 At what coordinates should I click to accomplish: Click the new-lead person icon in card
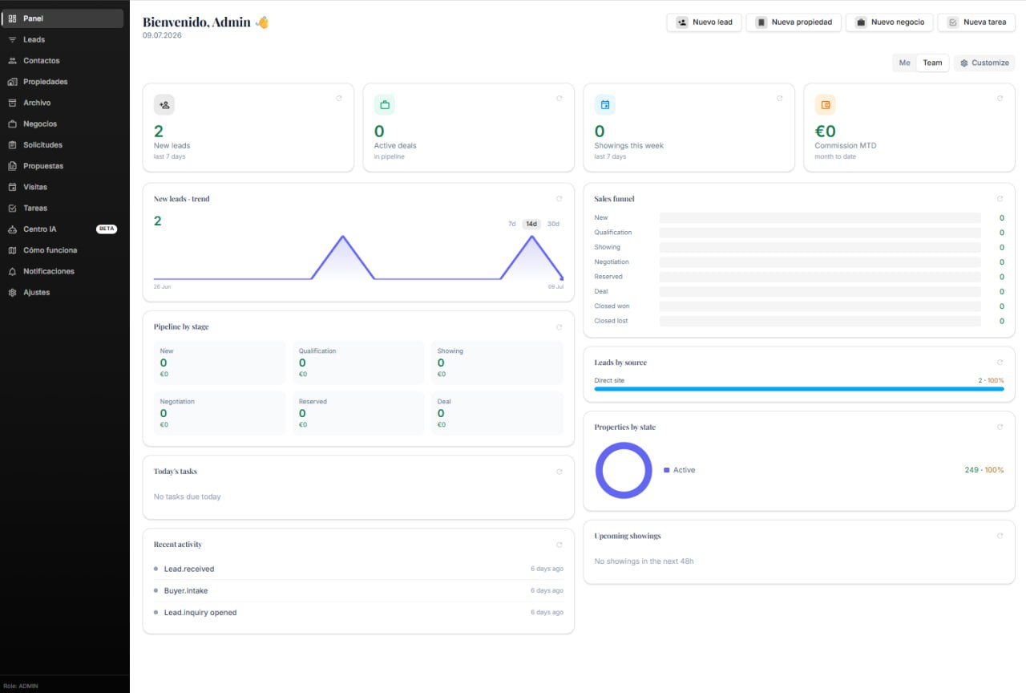[x=164, y=105]
